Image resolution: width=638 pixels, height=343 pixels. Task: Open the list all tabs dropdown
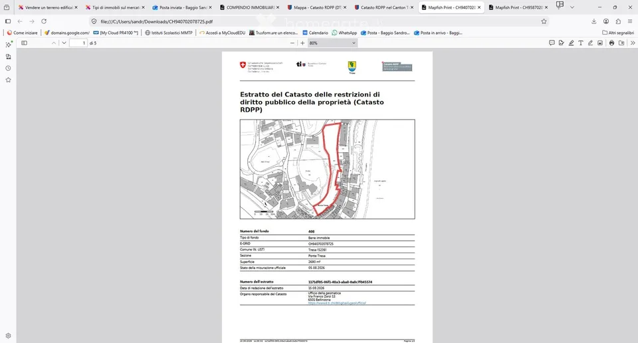pyautogui.click(x=572, y=7)
